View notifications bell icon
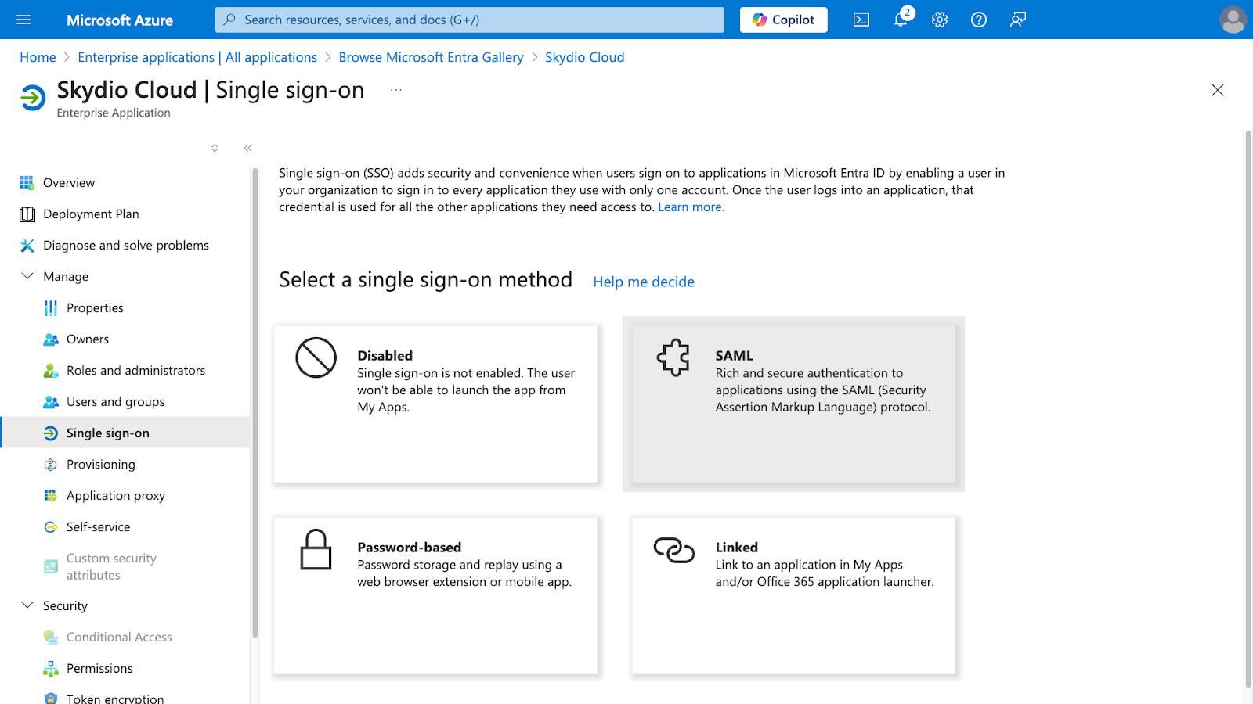 901,20
